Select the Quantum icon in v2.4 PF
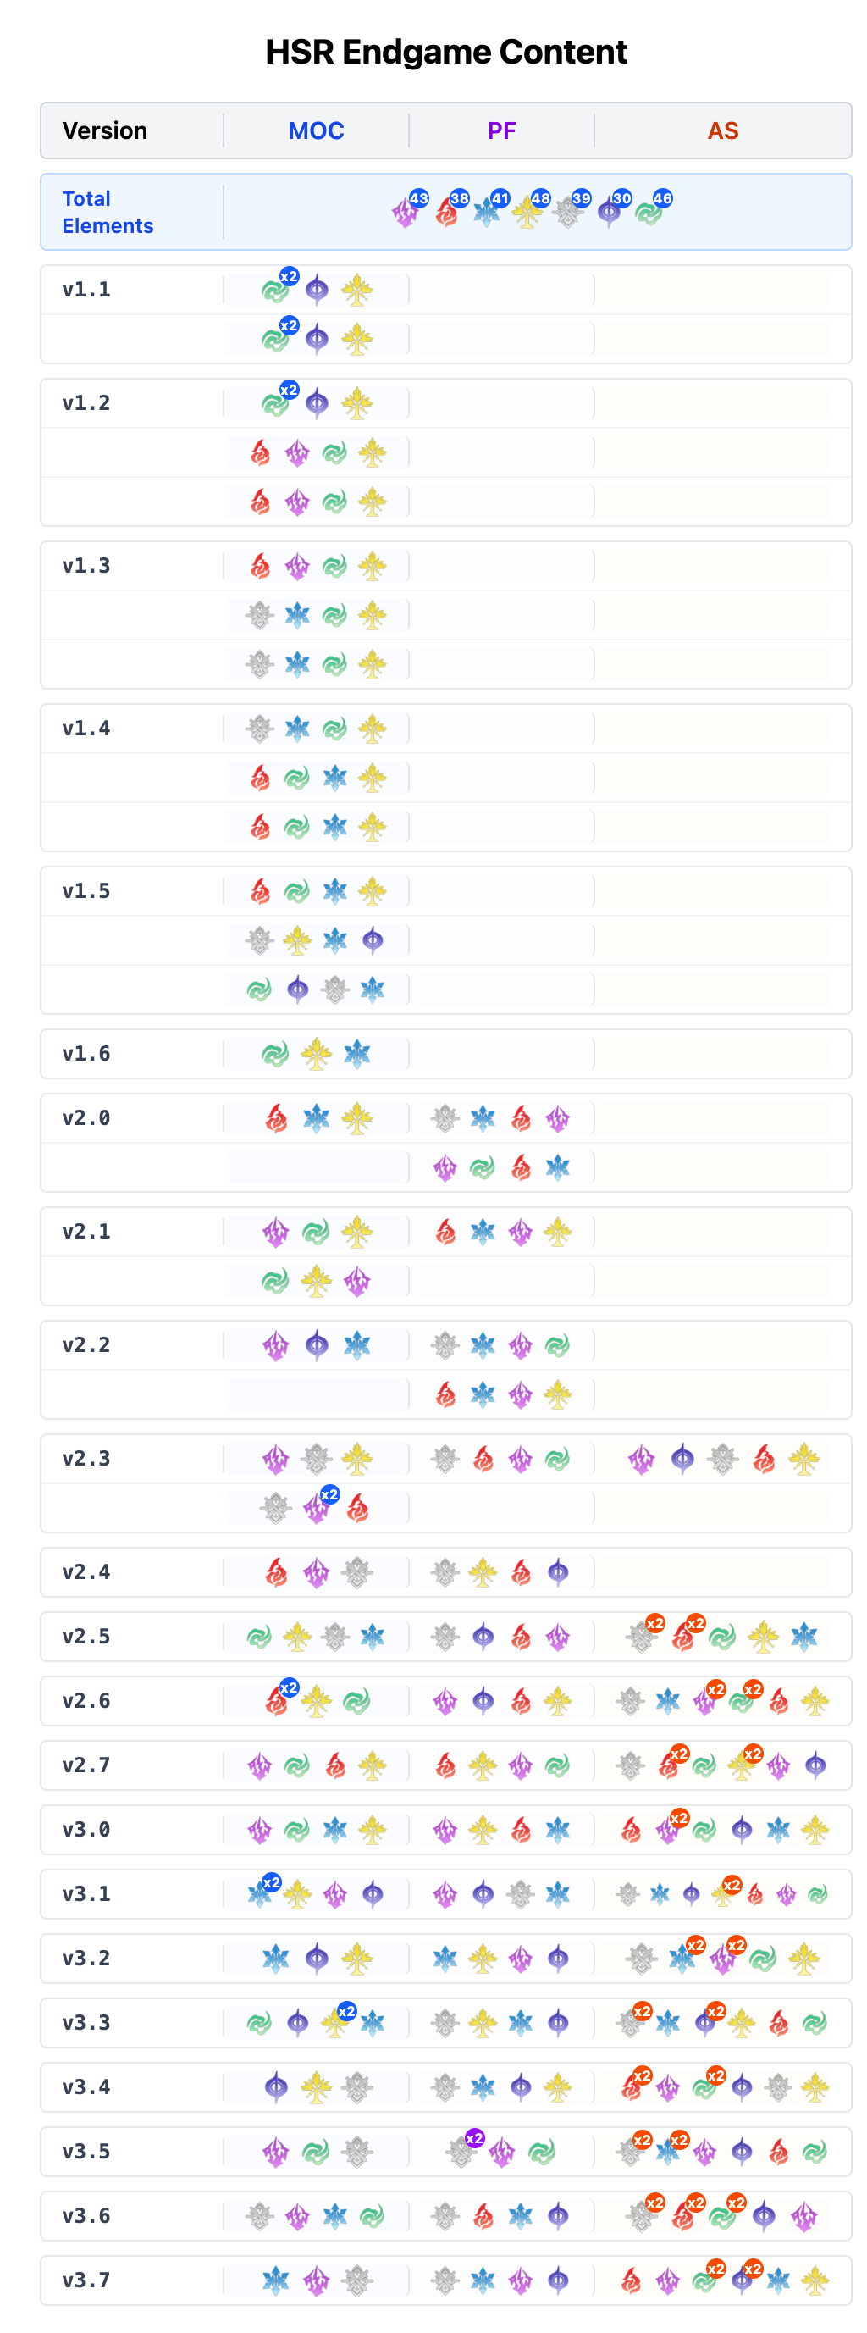This screenshot has height=2333, width=867. 557,1572
